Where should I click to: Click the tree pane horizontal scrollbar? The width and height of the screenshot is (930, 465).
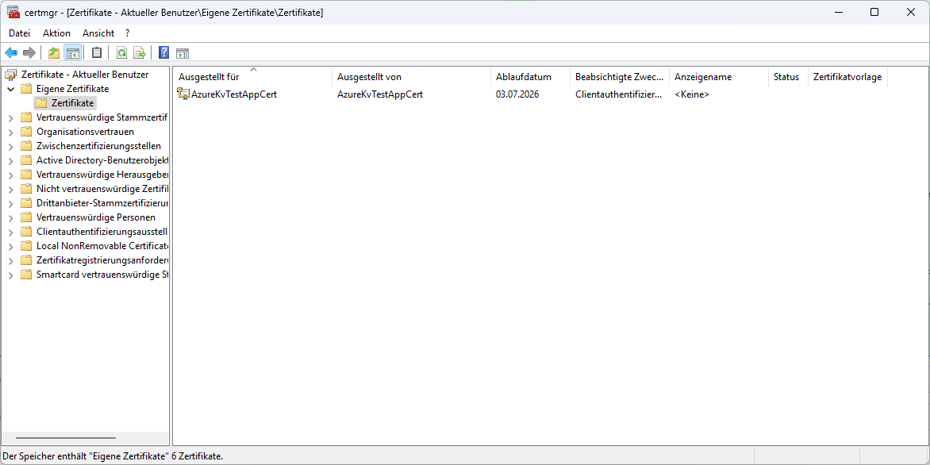[66, 438]
